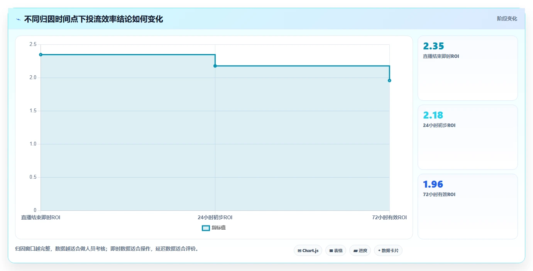Screen dimensions: 533x271
Task: Click the data point at 24小时初步ROI
Action: (x=215, y=66)
